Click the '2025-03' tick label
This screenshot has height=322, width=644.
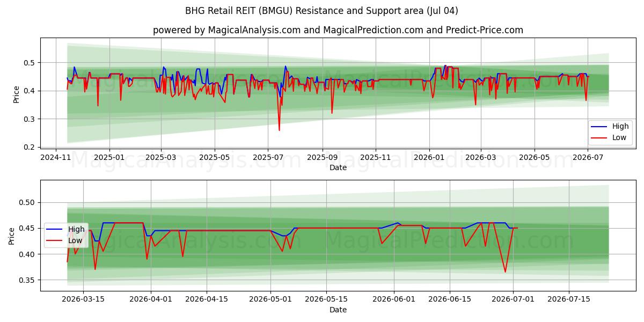(162, 157)
